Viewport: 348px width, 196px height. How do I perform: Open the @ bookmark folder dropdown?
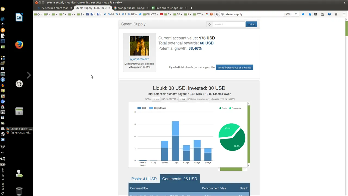click(x=38, y=14)
